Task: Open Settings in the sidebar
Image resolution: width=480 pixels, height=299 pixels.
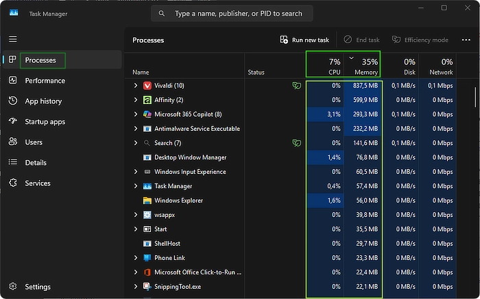Action: point(62,287)
